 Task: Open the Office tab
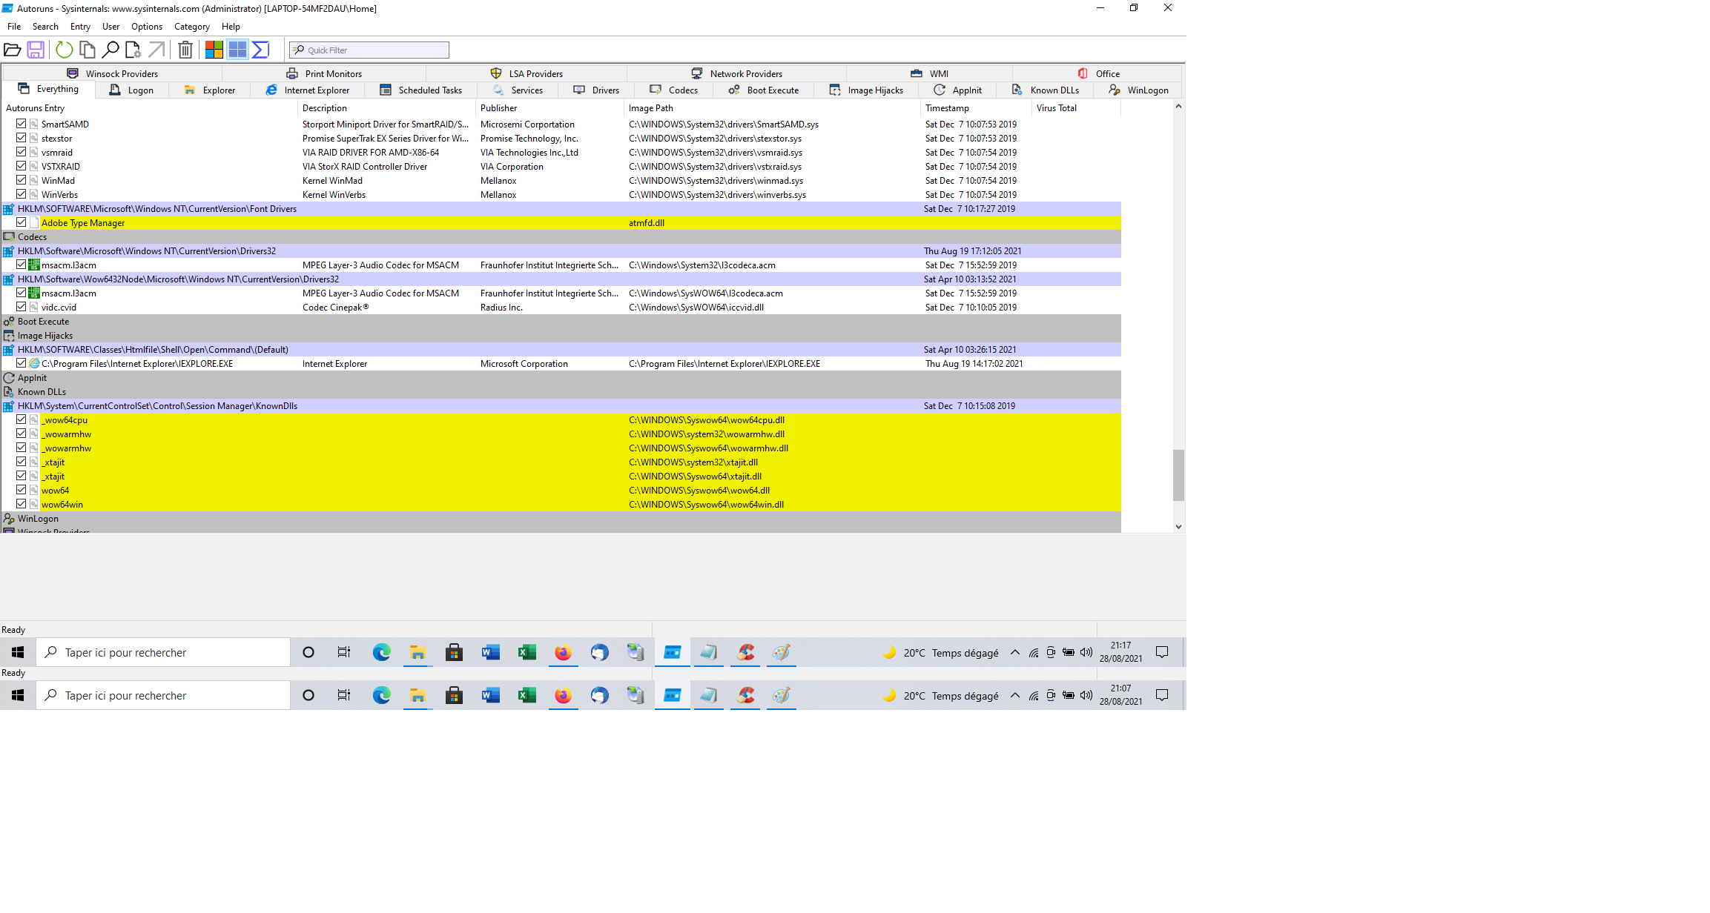(1098, 73)
